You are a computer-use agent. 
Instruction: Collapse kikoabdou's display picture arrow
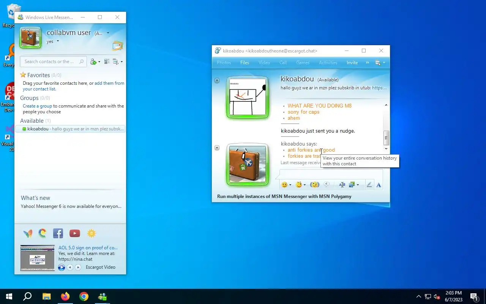coord(217,81)
